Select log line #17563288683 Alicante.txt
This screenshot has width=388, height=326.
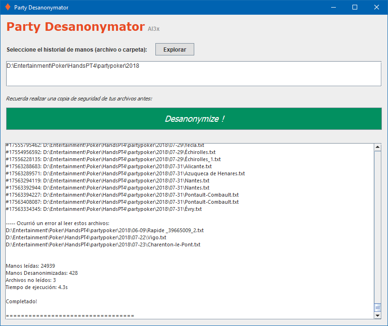[108, 166]
